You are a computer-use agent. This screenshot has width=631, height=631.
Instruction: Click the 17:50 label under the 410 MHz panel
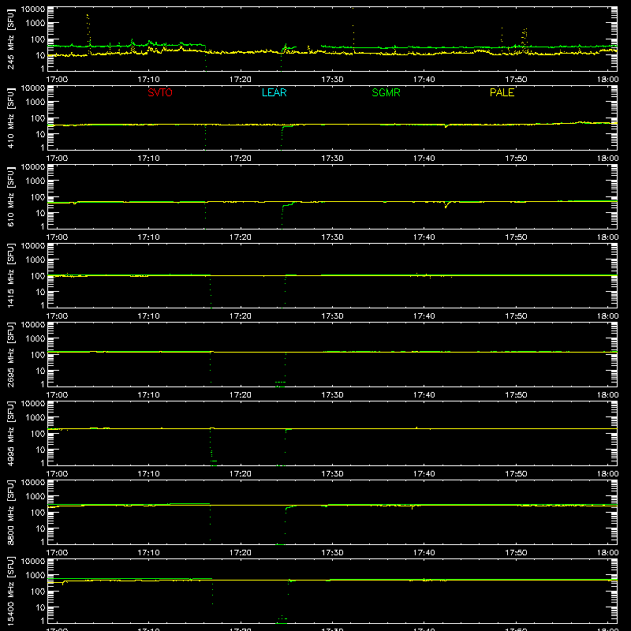516,159
